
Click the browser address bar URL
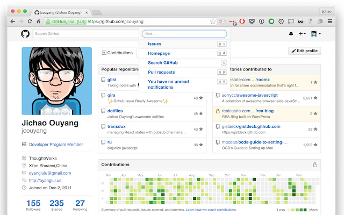[x=116, y=21]
